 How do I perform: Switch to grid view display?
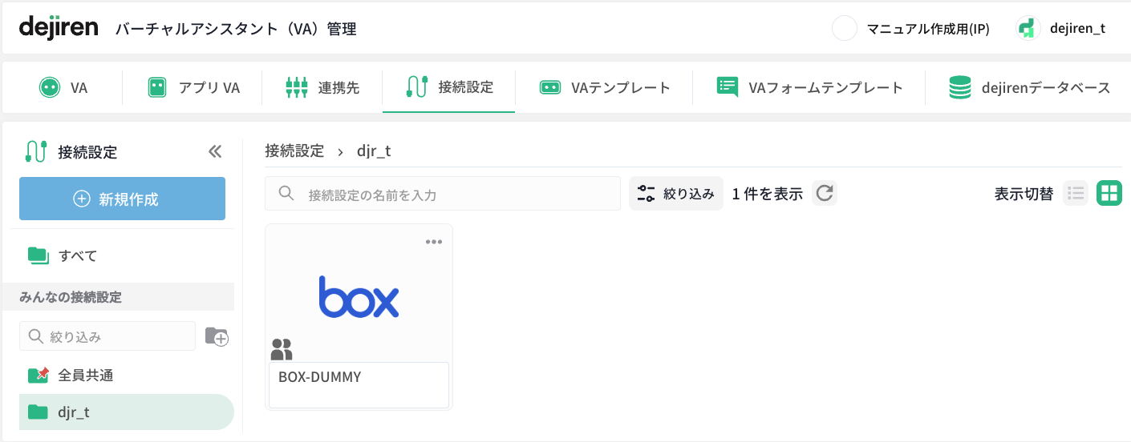[1109, 193]
